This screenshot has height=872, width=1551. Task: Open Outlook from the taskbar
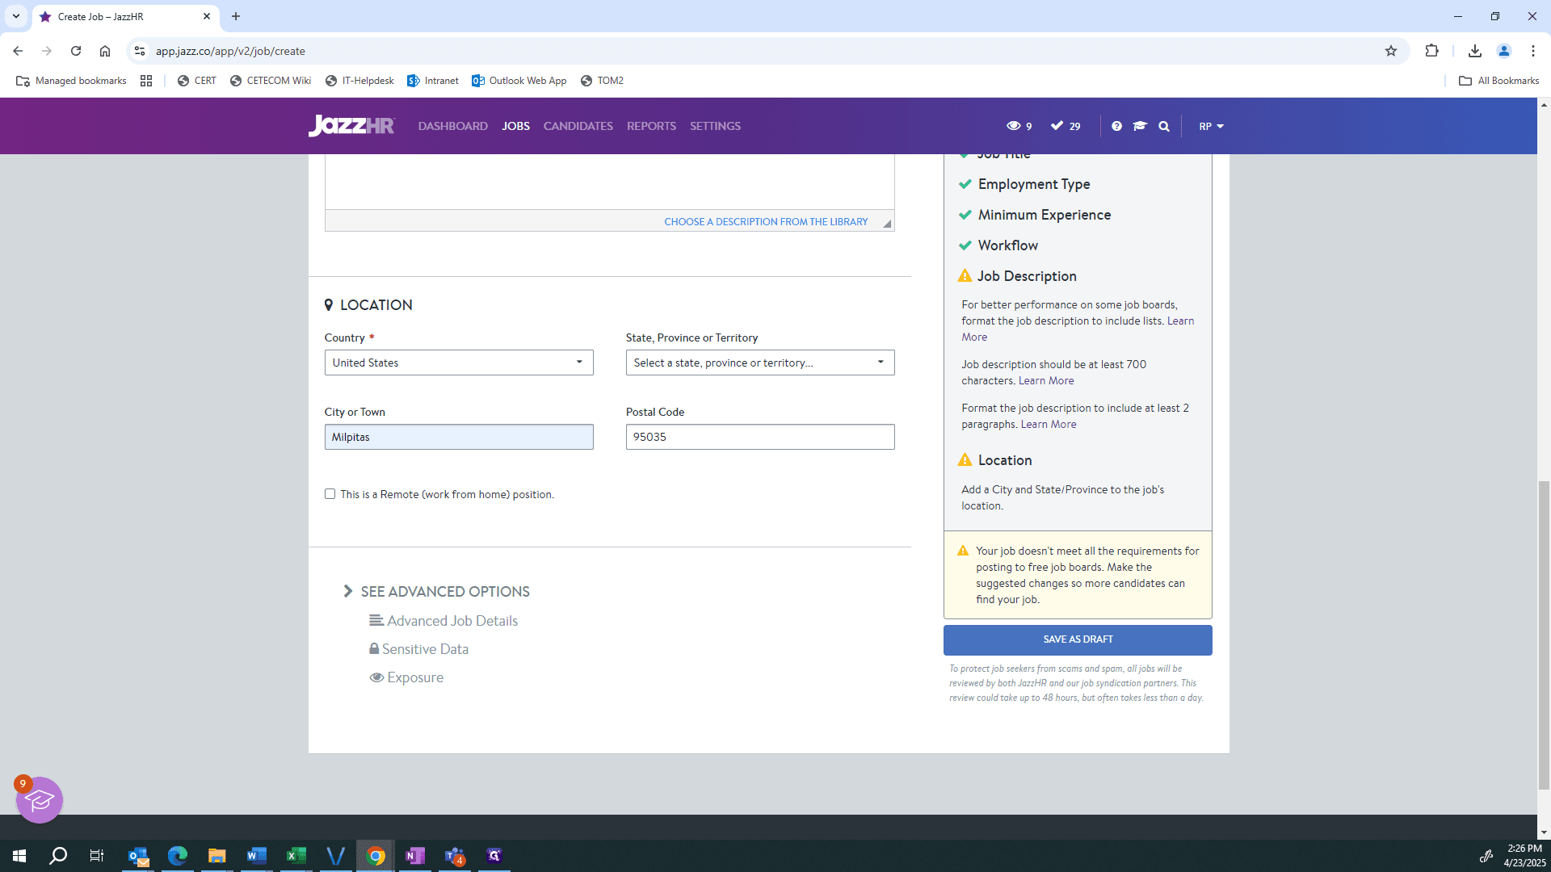click(138, 856)
